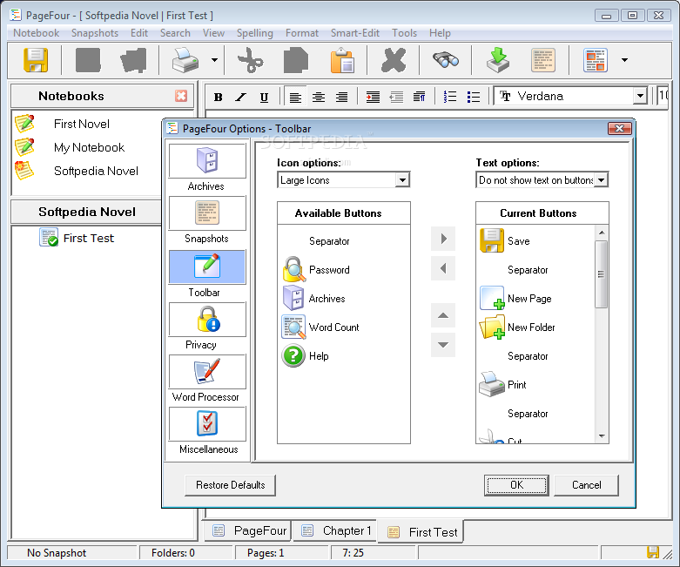
Task: Click Cancel in Options dialog
Action: (x=586, y=485)
